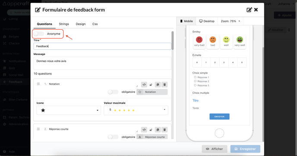
Task: Select value 3 on the Échelle scale
Action: coord(224,62)
